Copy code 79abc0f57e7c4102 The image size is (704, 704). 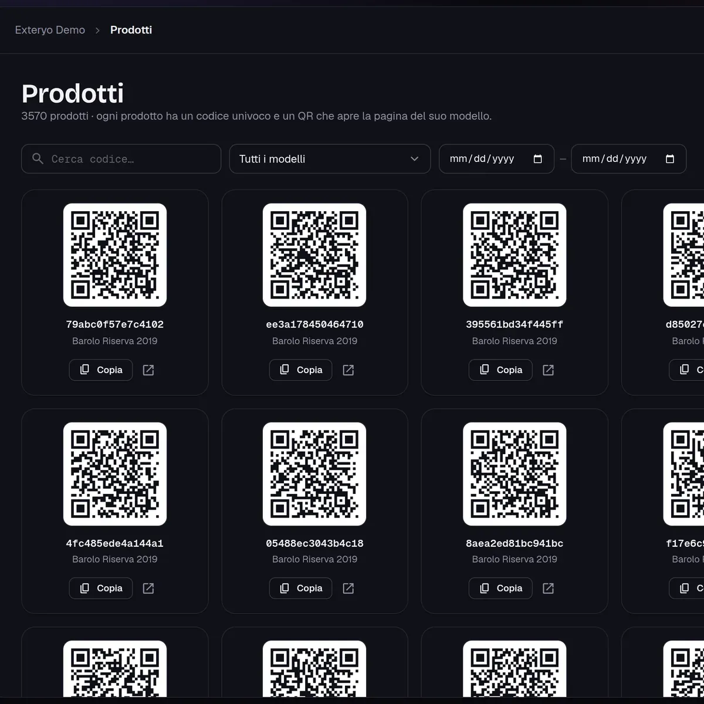tap(101, 370)
